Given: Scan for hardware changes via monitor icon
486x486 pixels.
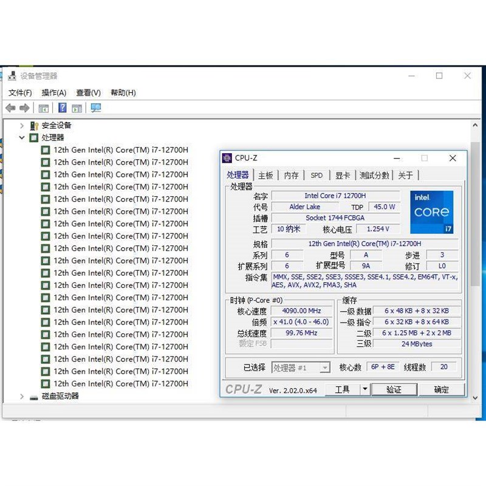Looking at the screenshot, I should point(96,108).
